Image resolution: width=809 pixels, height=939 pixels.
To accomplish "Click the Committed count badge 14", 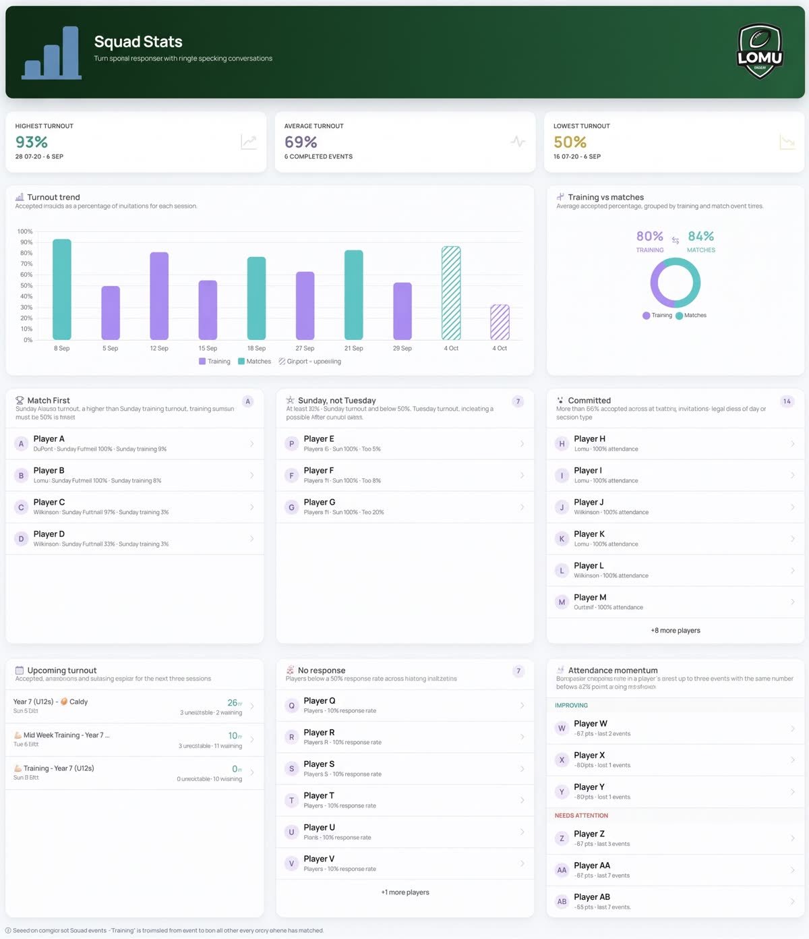I will pos(787,401).
